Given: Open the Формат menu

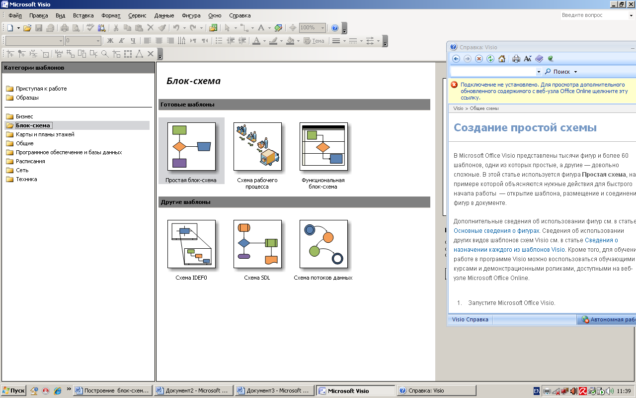Looking at the screenshot, I should (111, 15).
